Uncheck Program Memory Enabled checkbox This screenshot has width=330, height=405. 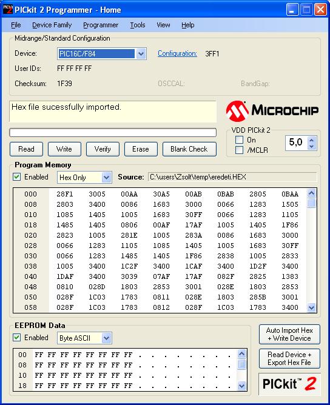point(17,177)
